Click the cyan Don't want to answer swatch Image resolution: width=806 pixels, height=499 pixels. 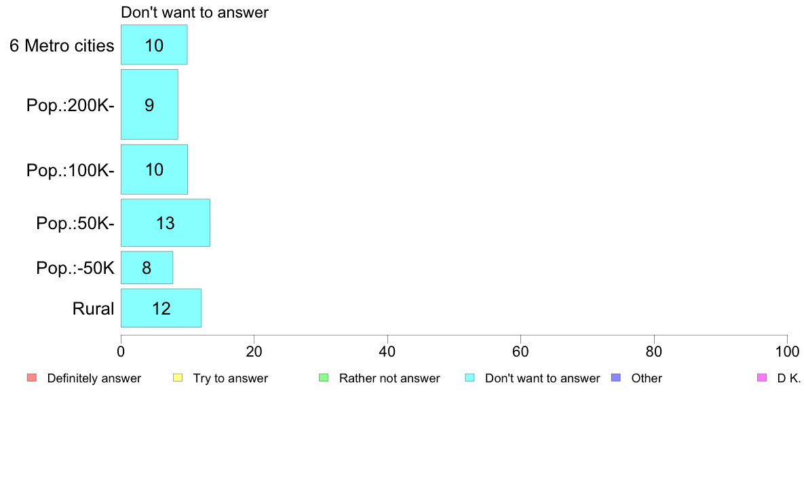tap(469, 378)
